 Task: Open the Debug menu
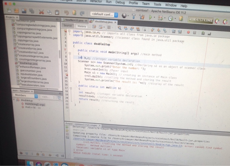(x=120, y=2)
